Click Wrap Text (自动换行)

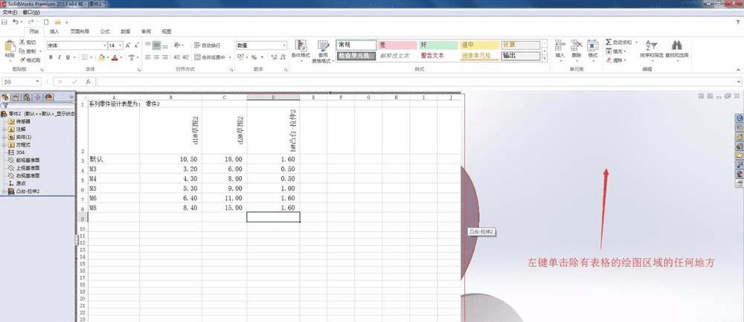pos(208,45)
